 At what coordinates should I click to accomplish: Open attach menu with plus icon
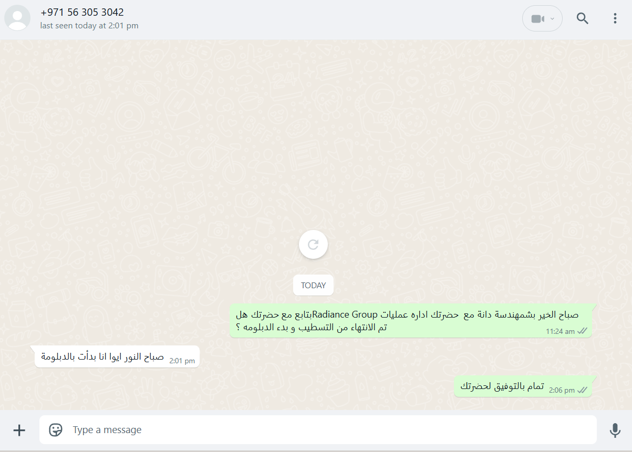click(x=19, y=430)
